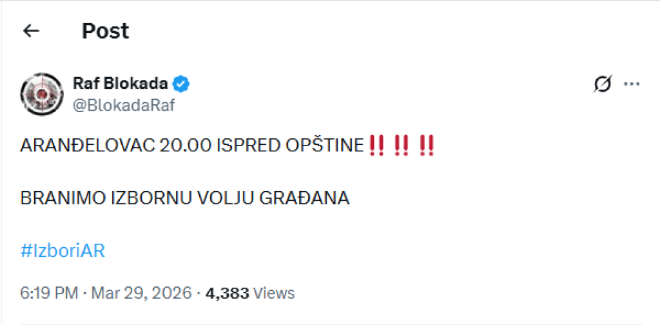Click the last red double-exclamation emoji

point(426,145)
